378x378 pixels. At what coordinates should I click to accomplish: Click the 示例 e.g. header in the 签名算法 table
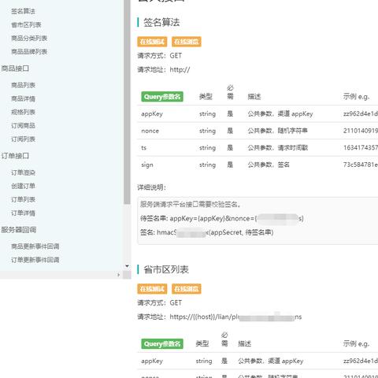356,97
